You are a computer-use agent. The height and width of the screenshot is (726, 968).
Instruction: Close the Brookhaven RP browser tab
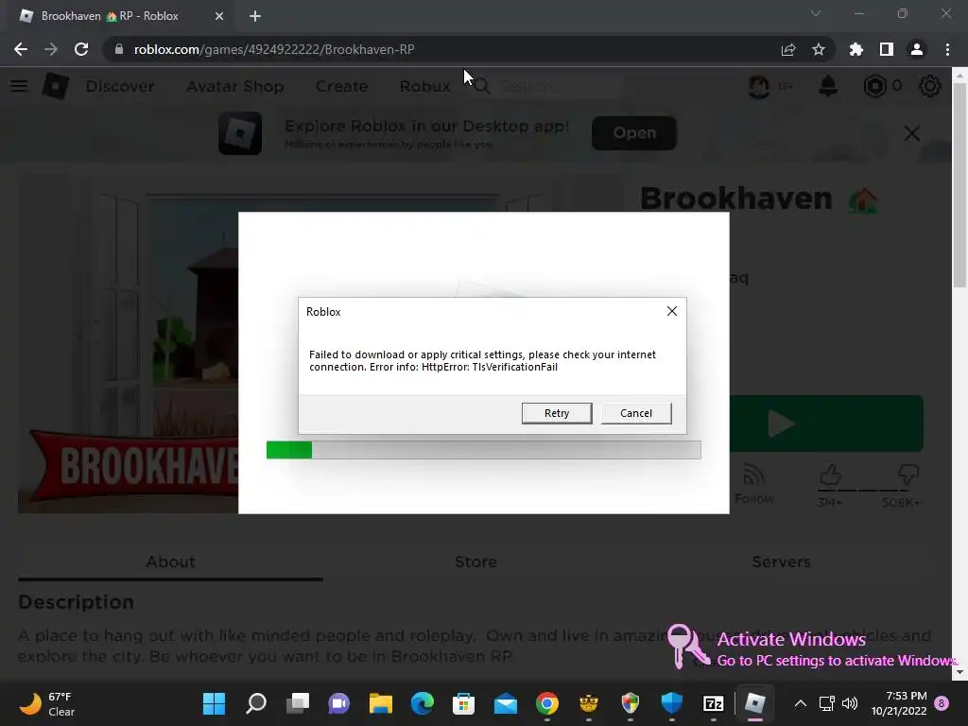[219, 16]
